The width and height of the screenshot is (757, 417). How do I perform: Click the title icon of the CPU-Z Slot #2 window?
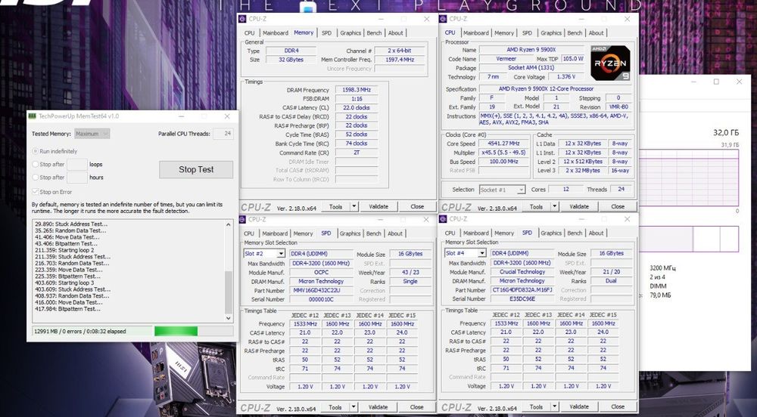point(243,219)
